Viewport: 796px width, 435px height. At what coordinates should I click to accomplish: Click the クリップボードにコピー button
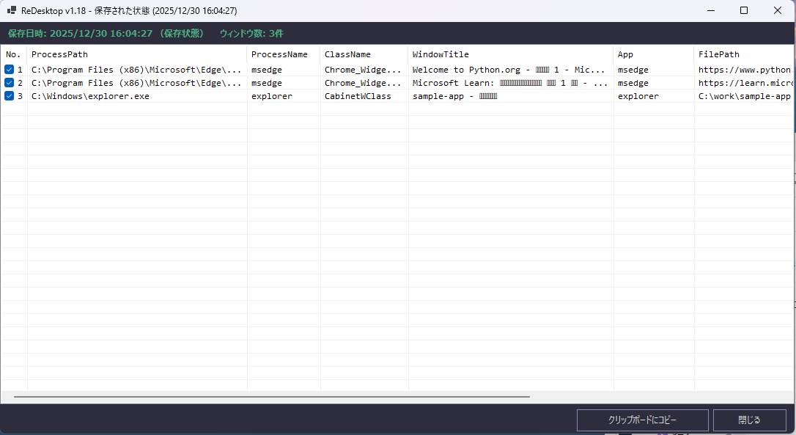[x=642, y=420]
